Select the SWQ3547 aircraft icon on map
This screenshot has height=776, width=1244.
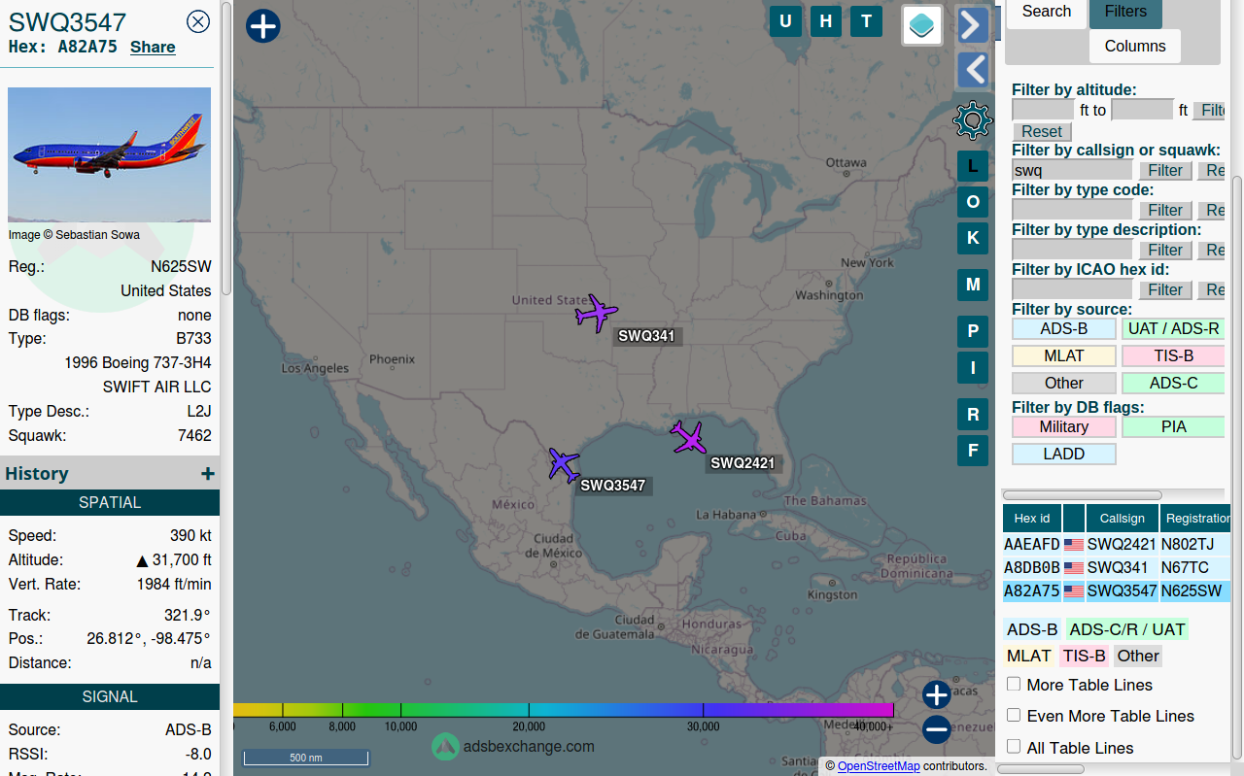(x=564, y=464)
